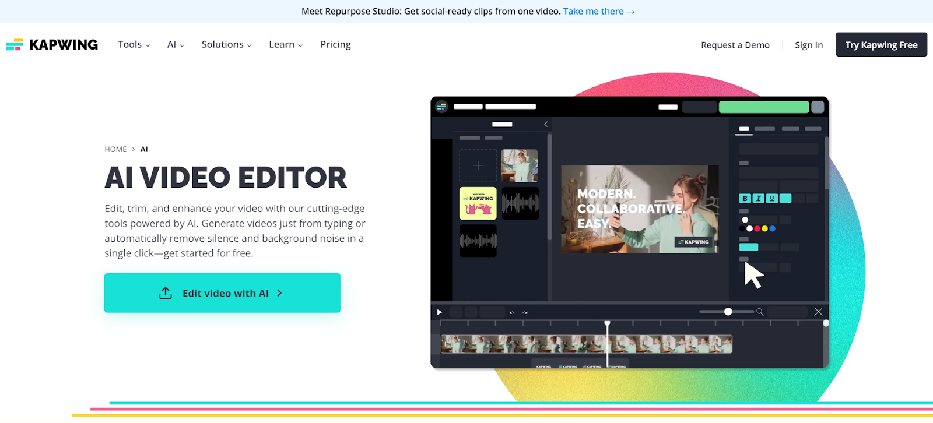Click the Try Kapwing Free button
The width and height of the screenshot is (933, 423).
tap(881, 45)
